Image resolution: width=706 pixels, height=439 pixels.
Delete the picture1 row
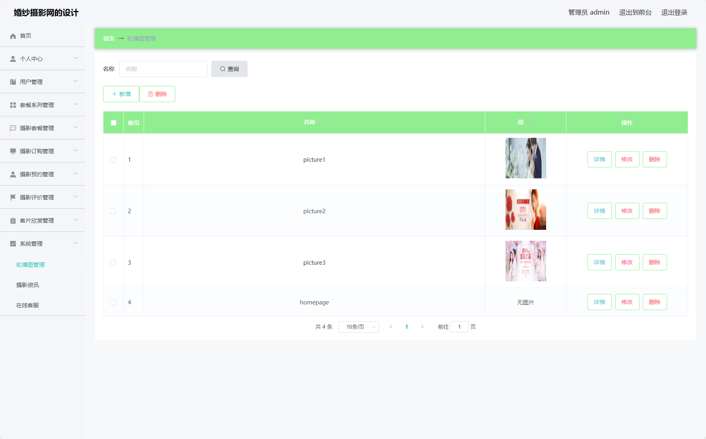655,159
